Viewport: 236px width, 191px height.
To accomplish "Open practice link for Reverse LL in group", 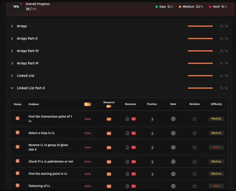I will (x=152, y=148).
